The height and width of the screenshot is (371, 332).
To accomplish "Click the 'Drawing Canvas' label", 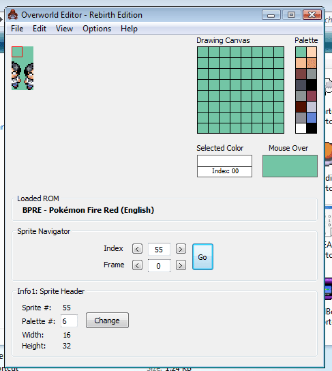I will (223, 40).
